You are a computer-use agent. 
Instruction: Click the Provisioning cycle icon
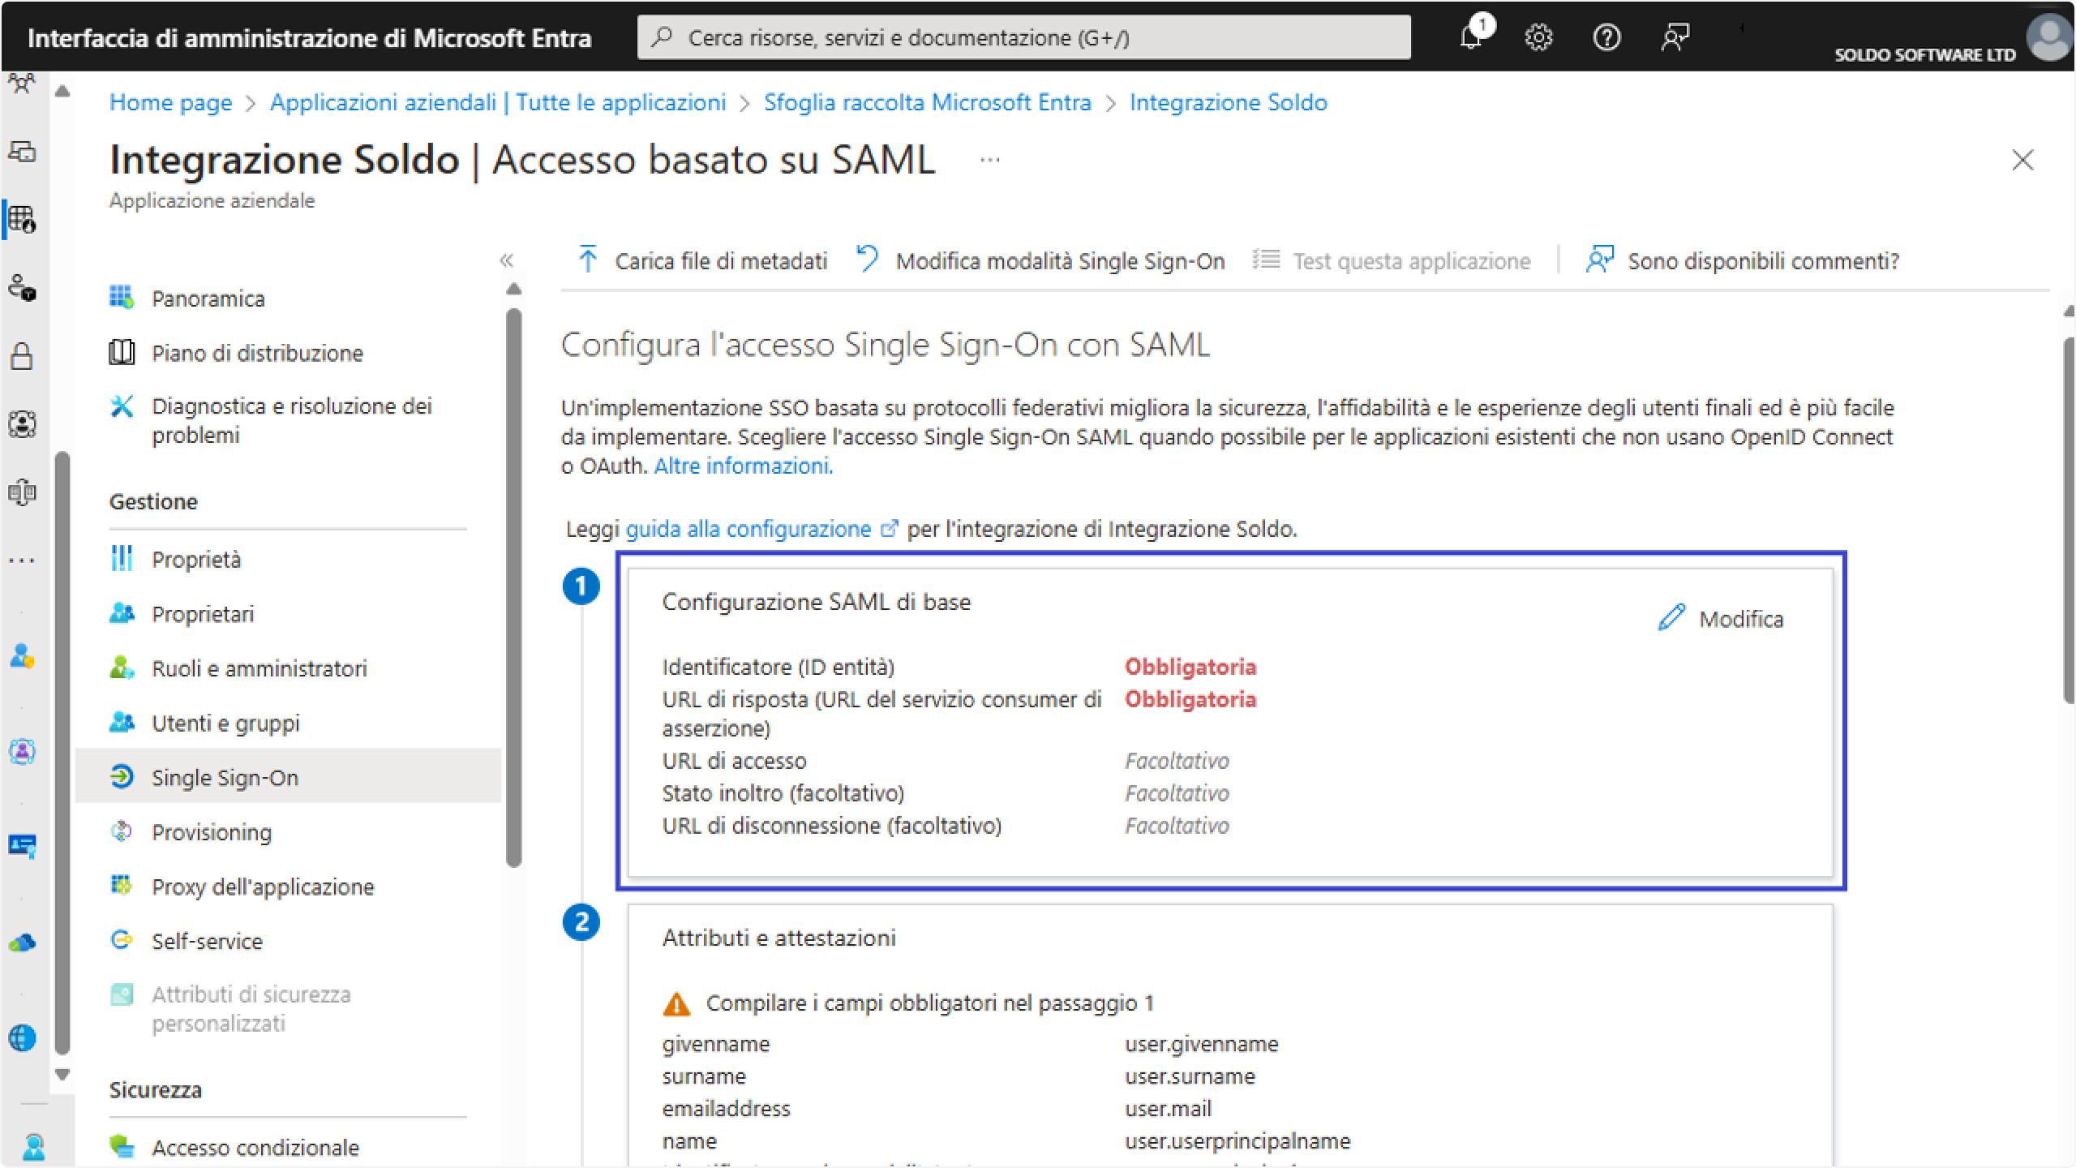click(122, 831)
